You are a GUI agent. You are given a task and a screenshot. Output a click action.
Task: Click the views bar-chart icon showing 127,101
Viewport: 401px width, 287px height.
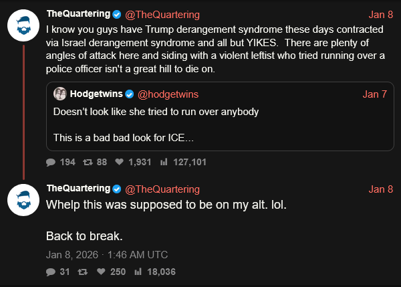(x=164, y=162)
